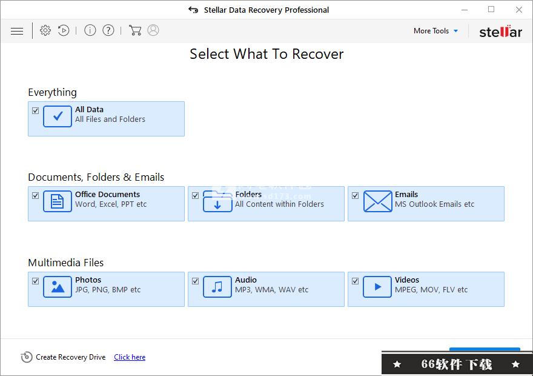Screen dimensions: 533x376
Task: Open the hamburger menu
Action: click(17, 31)
